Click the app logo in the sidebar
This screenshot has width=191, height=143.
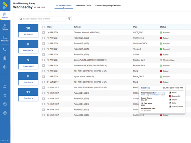click(5, 6)
